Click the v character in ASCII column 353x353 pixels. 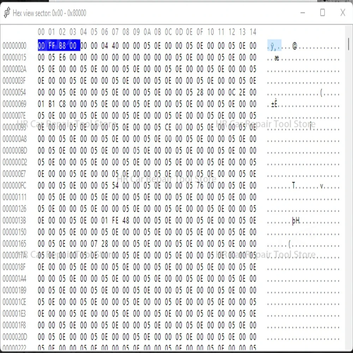click(322, 186)
